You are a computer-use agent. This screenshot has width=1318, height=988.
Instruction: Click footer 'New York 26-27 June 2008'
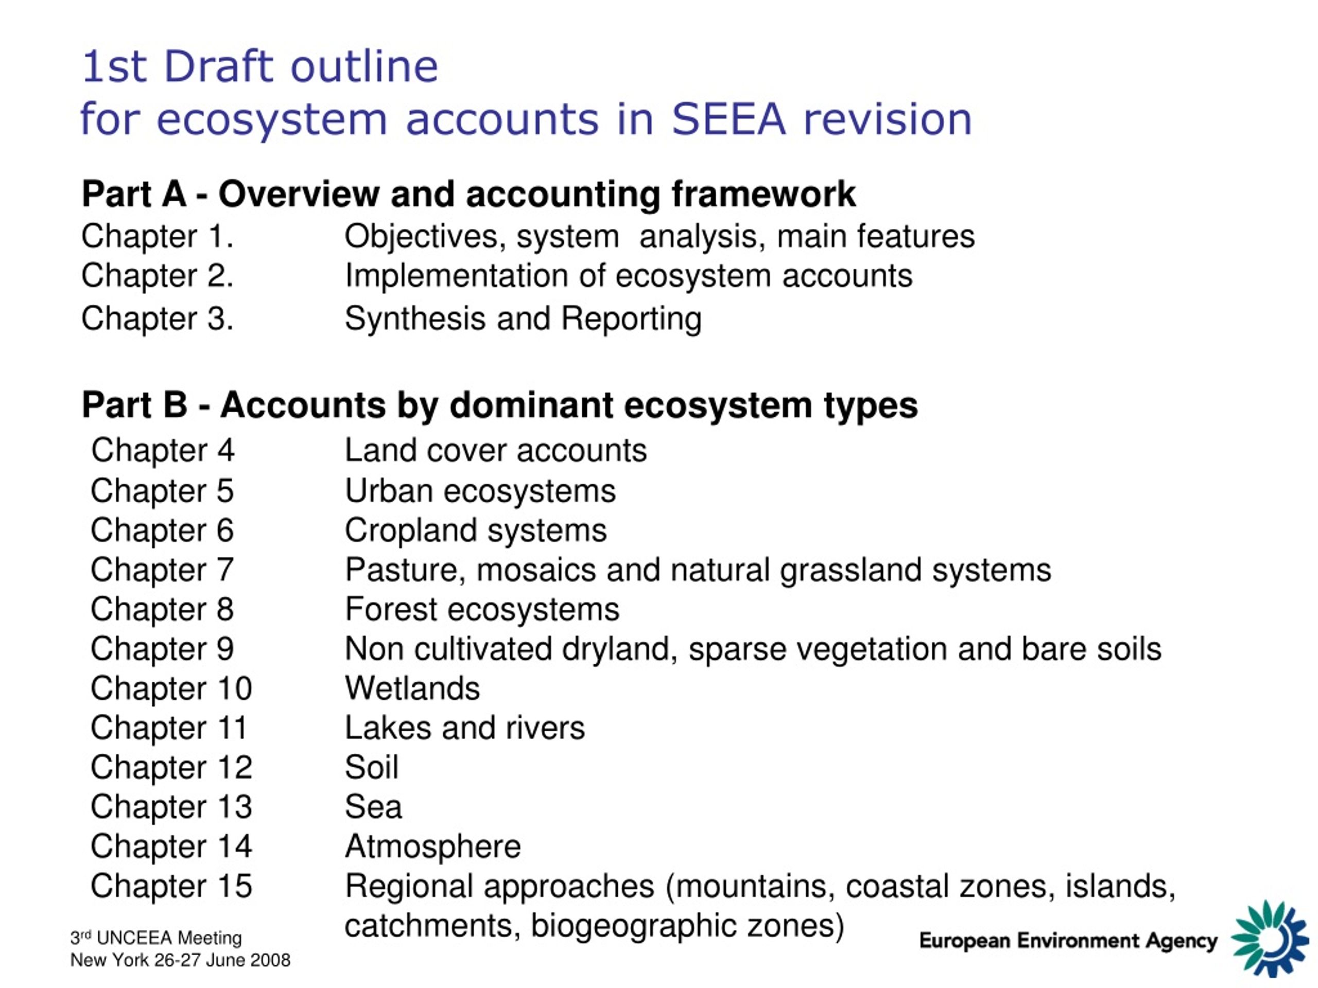tap(180, 961)
